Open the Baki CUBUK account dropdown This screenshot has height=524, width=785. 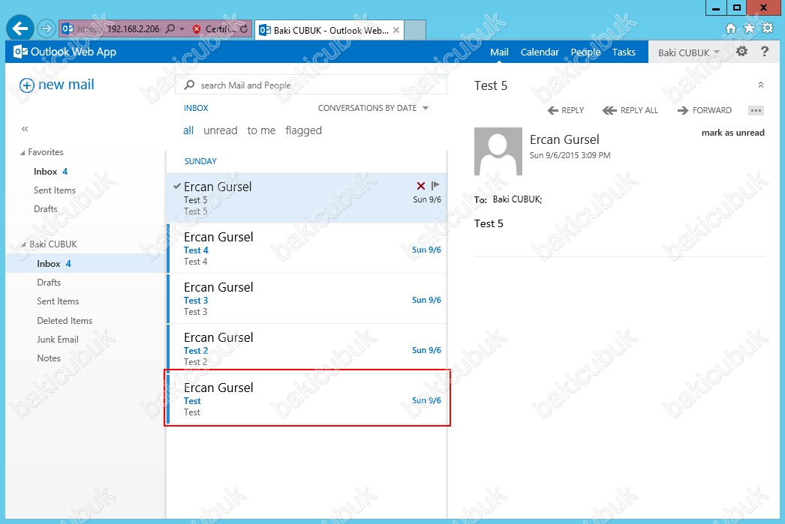689,52
